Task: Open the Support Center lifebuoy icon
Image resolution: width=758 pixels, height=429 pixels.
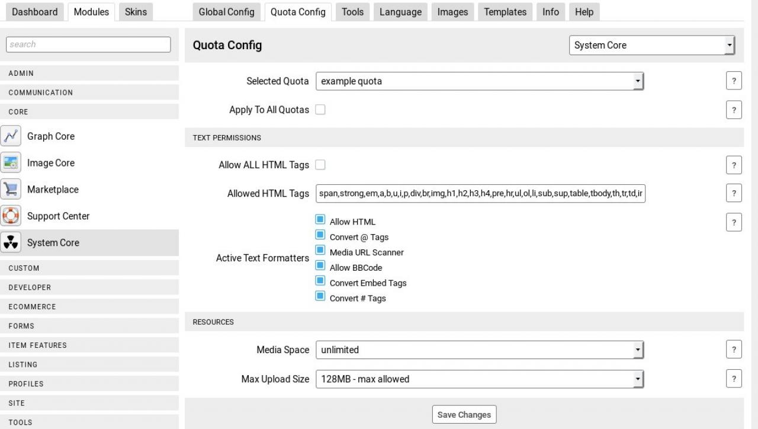Action: pyautogui.click(x=11, y=216)
